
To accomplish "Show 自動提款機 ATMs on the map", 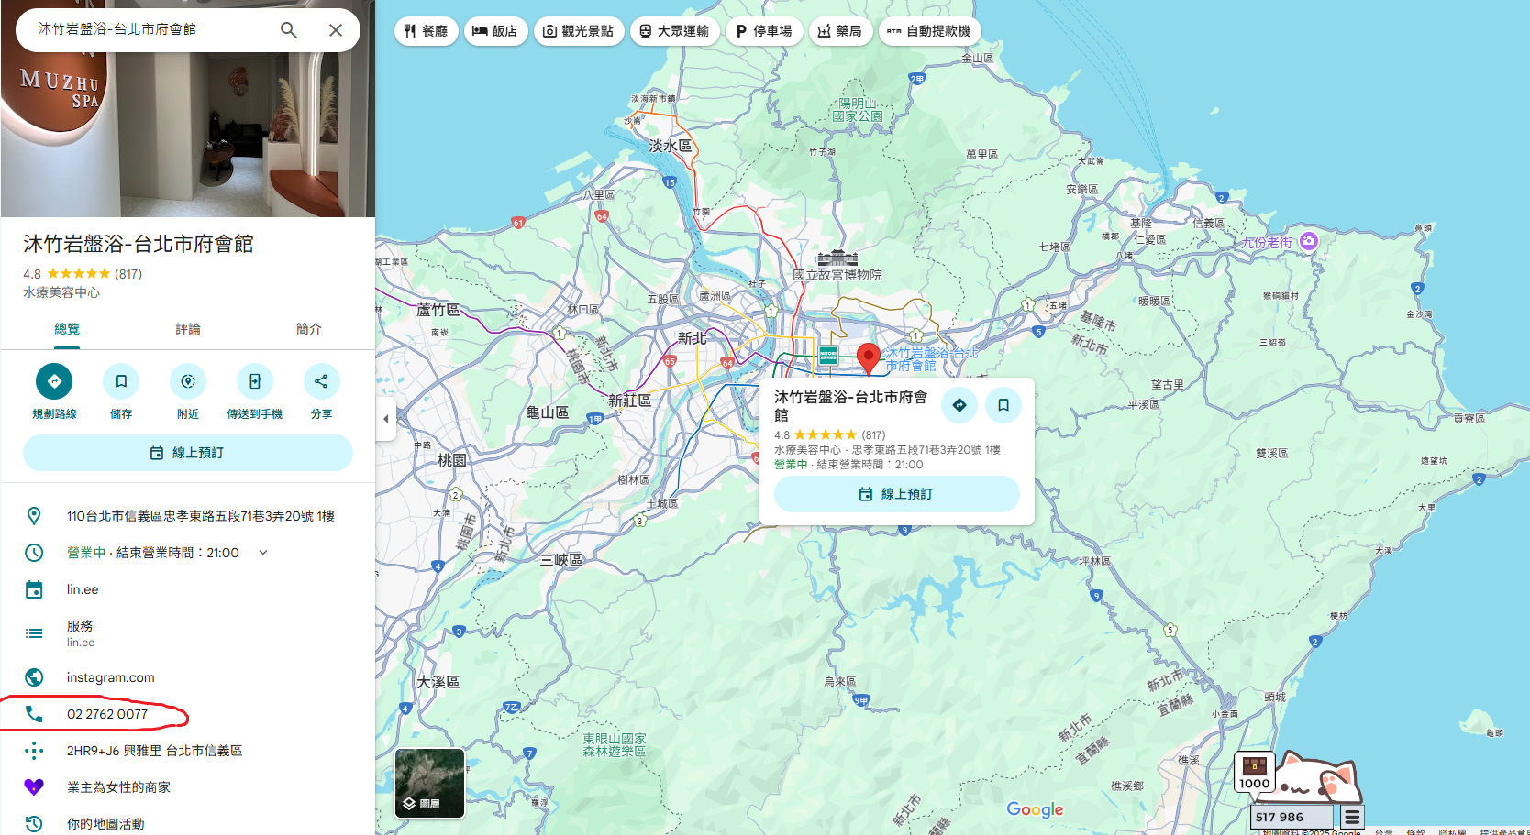I will (x=929, y=31).
